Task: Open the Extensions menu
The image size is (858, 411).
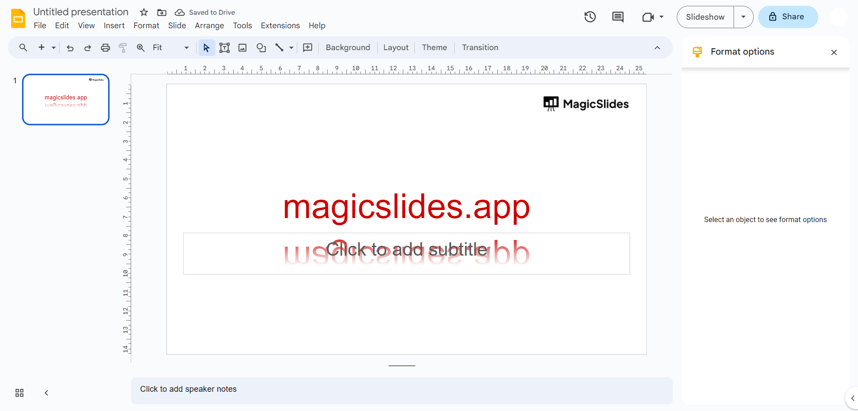Action: (x=280, y=26)
